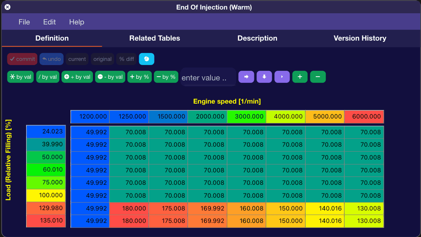Switch to the Description tab
Viewport: 421px width, 237px height.
[x=257, y=38]
